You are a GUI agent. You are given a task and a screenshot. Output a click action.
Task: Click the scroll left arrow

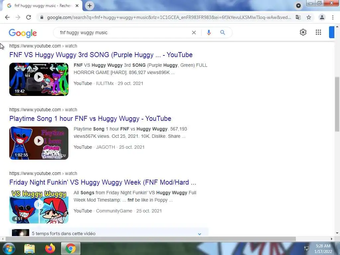(2, 239)
